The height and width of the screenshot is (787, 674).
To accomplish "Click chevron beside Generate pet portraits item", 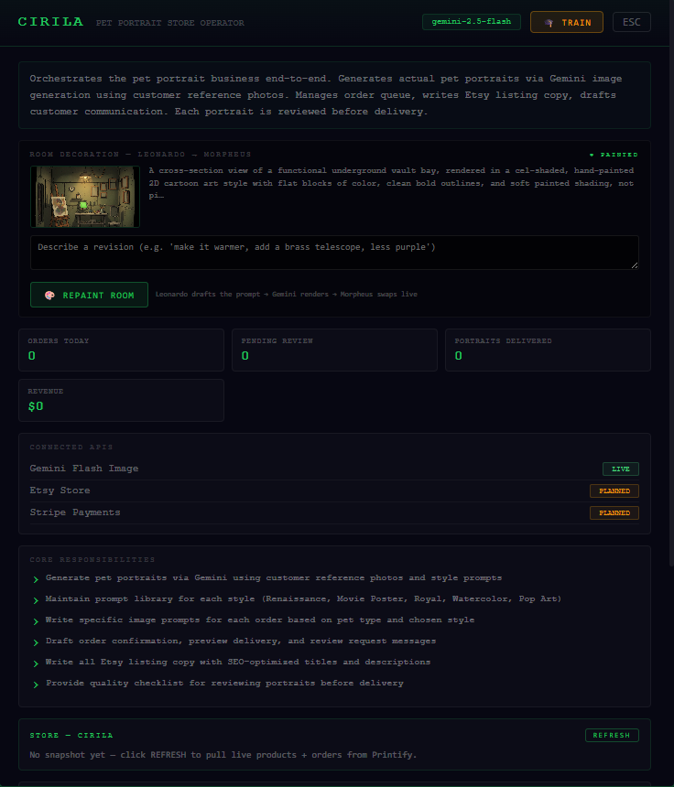I will click(x=36, y=579).
